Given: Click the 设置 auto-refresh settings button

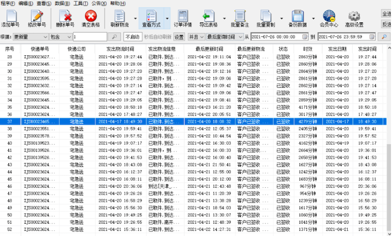Looking at the screenshot, I should [x=179, y=37].
